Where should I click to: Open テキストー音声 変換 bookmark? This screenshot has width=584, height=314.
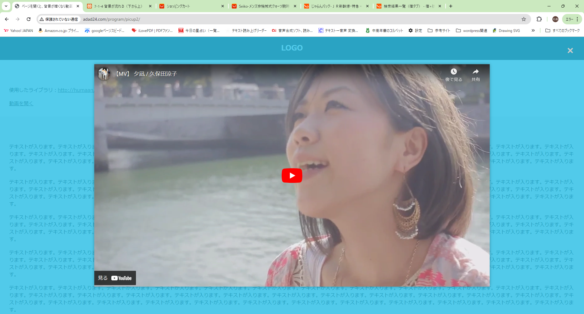point(338,30)
